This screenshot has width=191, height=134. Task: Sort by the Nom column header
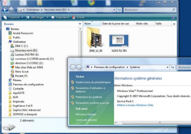92,24
